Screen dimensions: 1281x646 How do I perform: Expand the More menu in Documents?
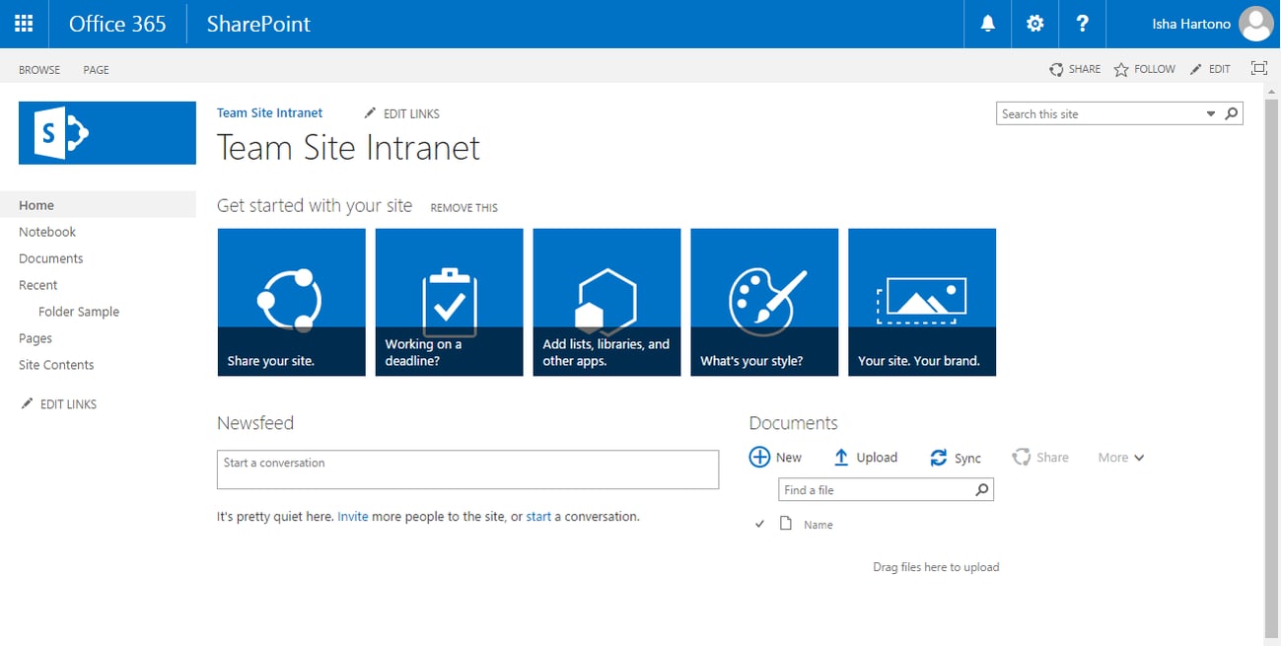pyautogui.click(x=1121, y=458)
